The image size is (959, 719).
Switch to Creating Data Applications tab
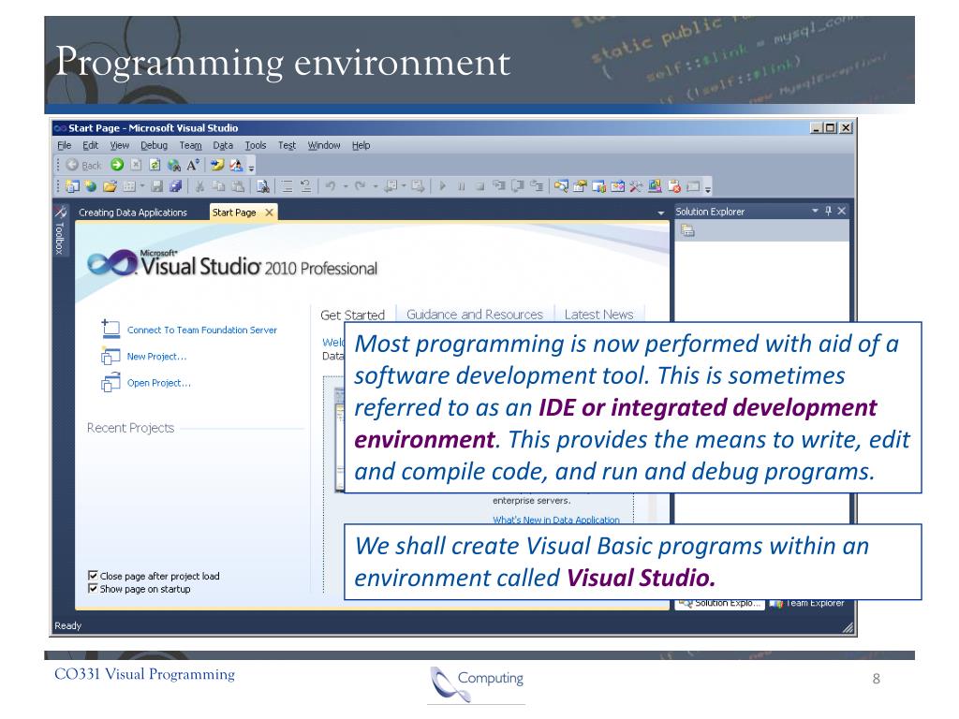coord(133,213)
